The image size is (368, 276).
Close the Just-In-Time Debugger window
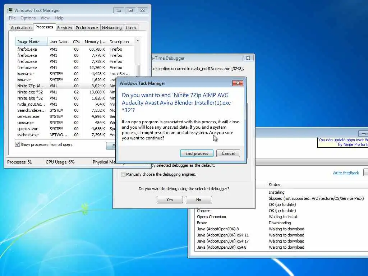click(248, 58)
